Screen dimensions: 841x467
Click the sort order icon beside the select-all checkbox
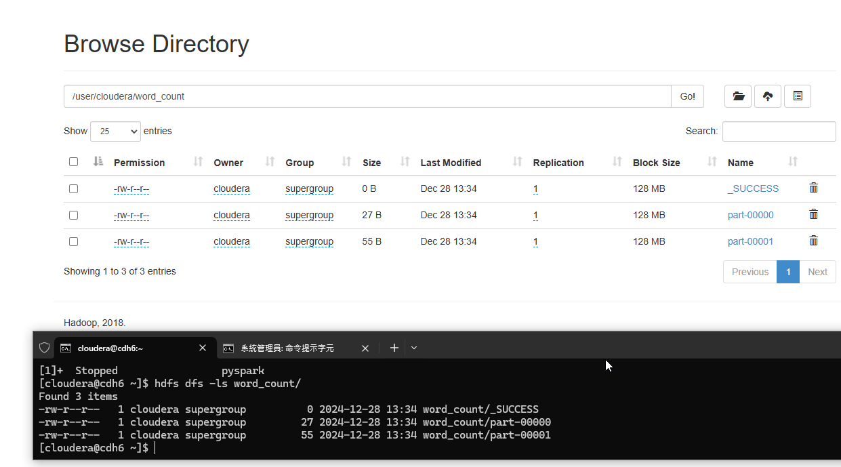click(x=98, y=161)
